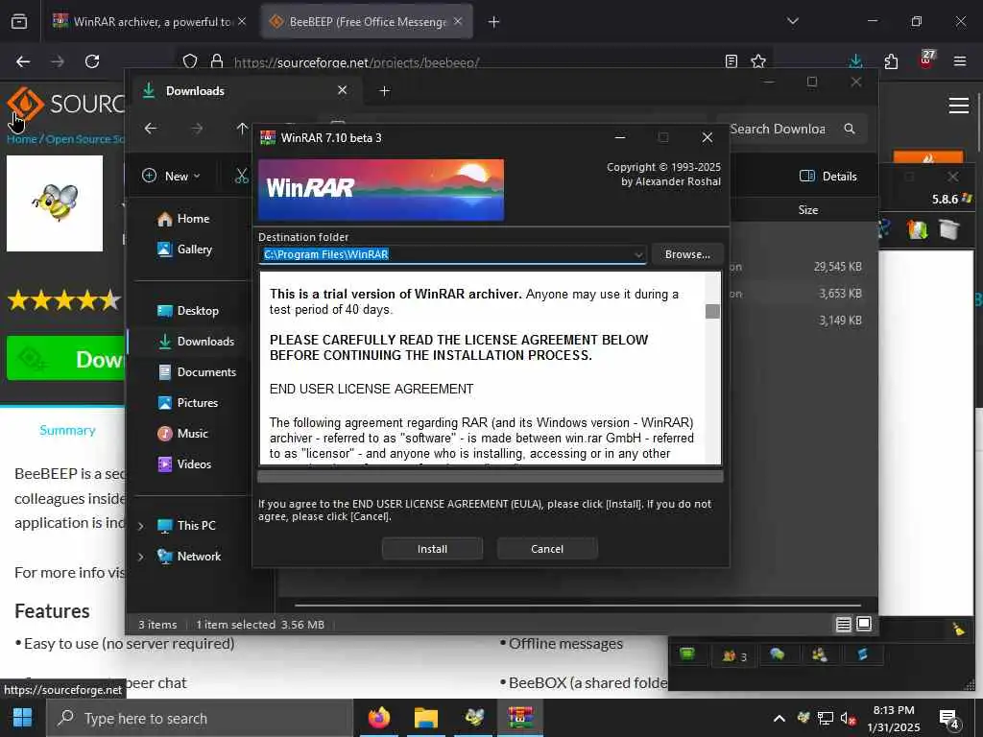This screenshot has width=983, height=737.
Task: Click BeeBEEP trash bin toolbar icon
Action: click(948, 228)
